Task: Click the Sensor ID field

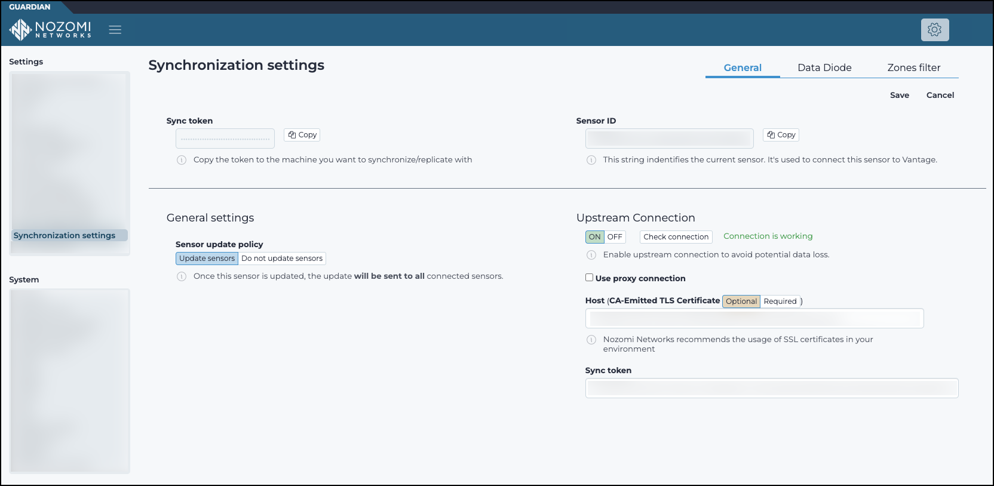Action: [x=670, y=139]
